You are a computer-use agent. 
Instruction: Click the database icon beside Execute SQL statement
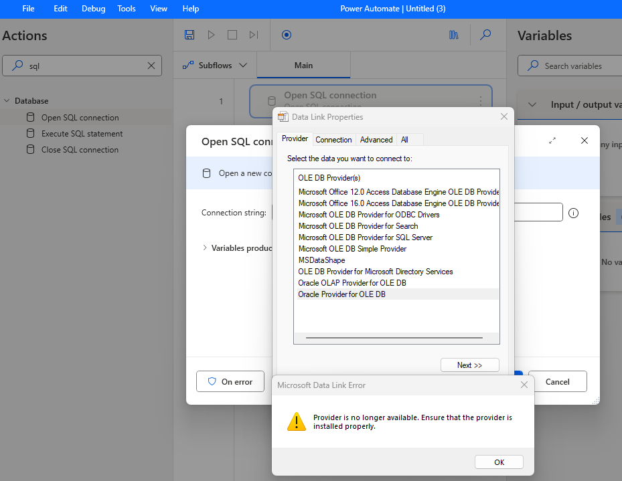(31, 134)
